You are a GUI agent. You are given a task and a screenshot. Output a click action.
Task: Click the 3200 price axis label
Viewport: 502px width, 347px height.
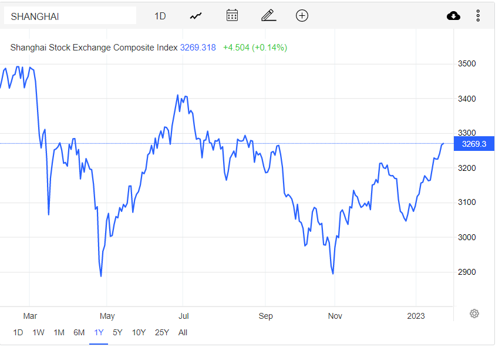[467, 168]
